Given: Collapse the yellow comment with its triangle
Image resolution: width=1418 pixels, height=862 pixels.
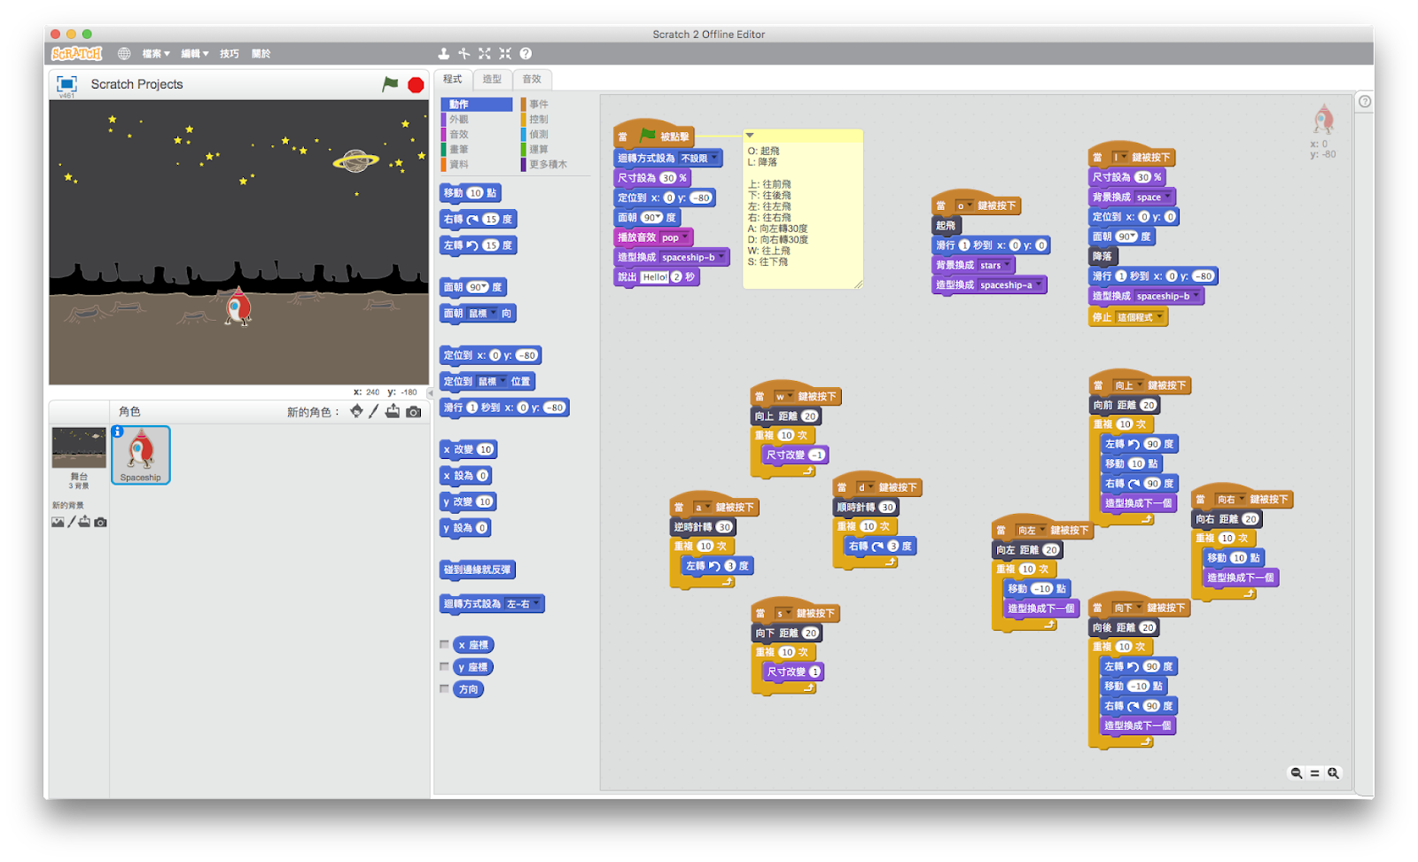Looking at the screenshot, I should (x=749, y=135).
